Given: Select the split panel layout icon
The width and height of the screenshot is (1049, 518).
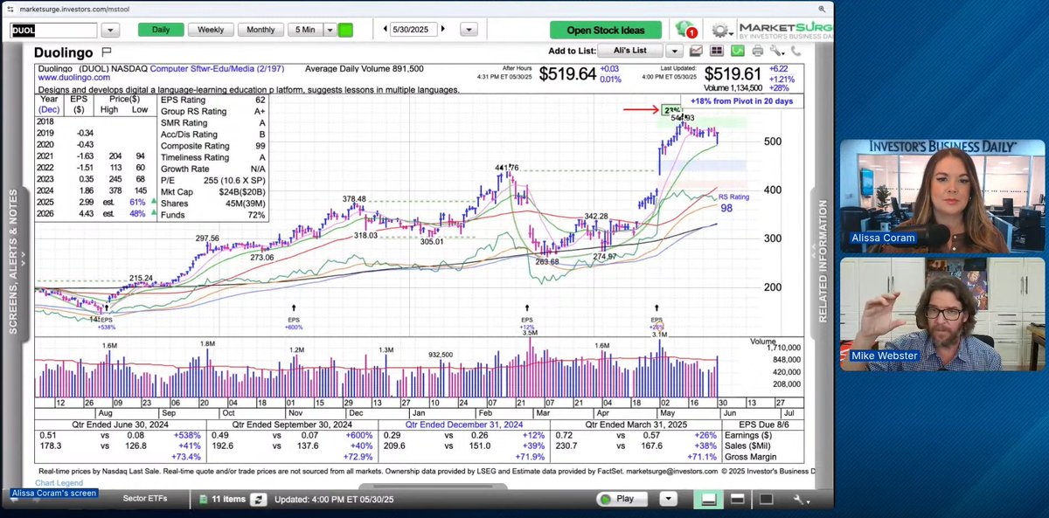Looking at the screenshot, I should click(x=737, y=499).
